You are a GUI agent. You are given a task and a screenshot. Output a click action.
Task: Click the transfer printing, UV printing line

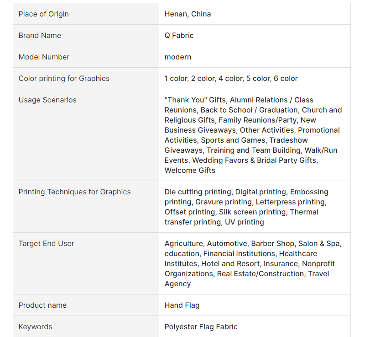pyautogui.click(x=214, y=222)
